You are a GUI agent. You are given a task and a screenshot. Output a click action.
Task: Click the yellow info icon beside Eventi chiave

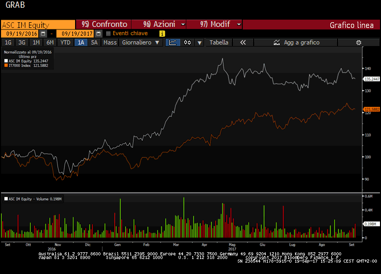pos(162,34)
